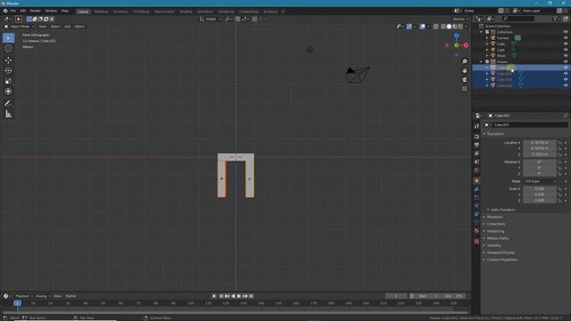Open the Object properties tab icon
571x321 pixels.
click(476, 180)
